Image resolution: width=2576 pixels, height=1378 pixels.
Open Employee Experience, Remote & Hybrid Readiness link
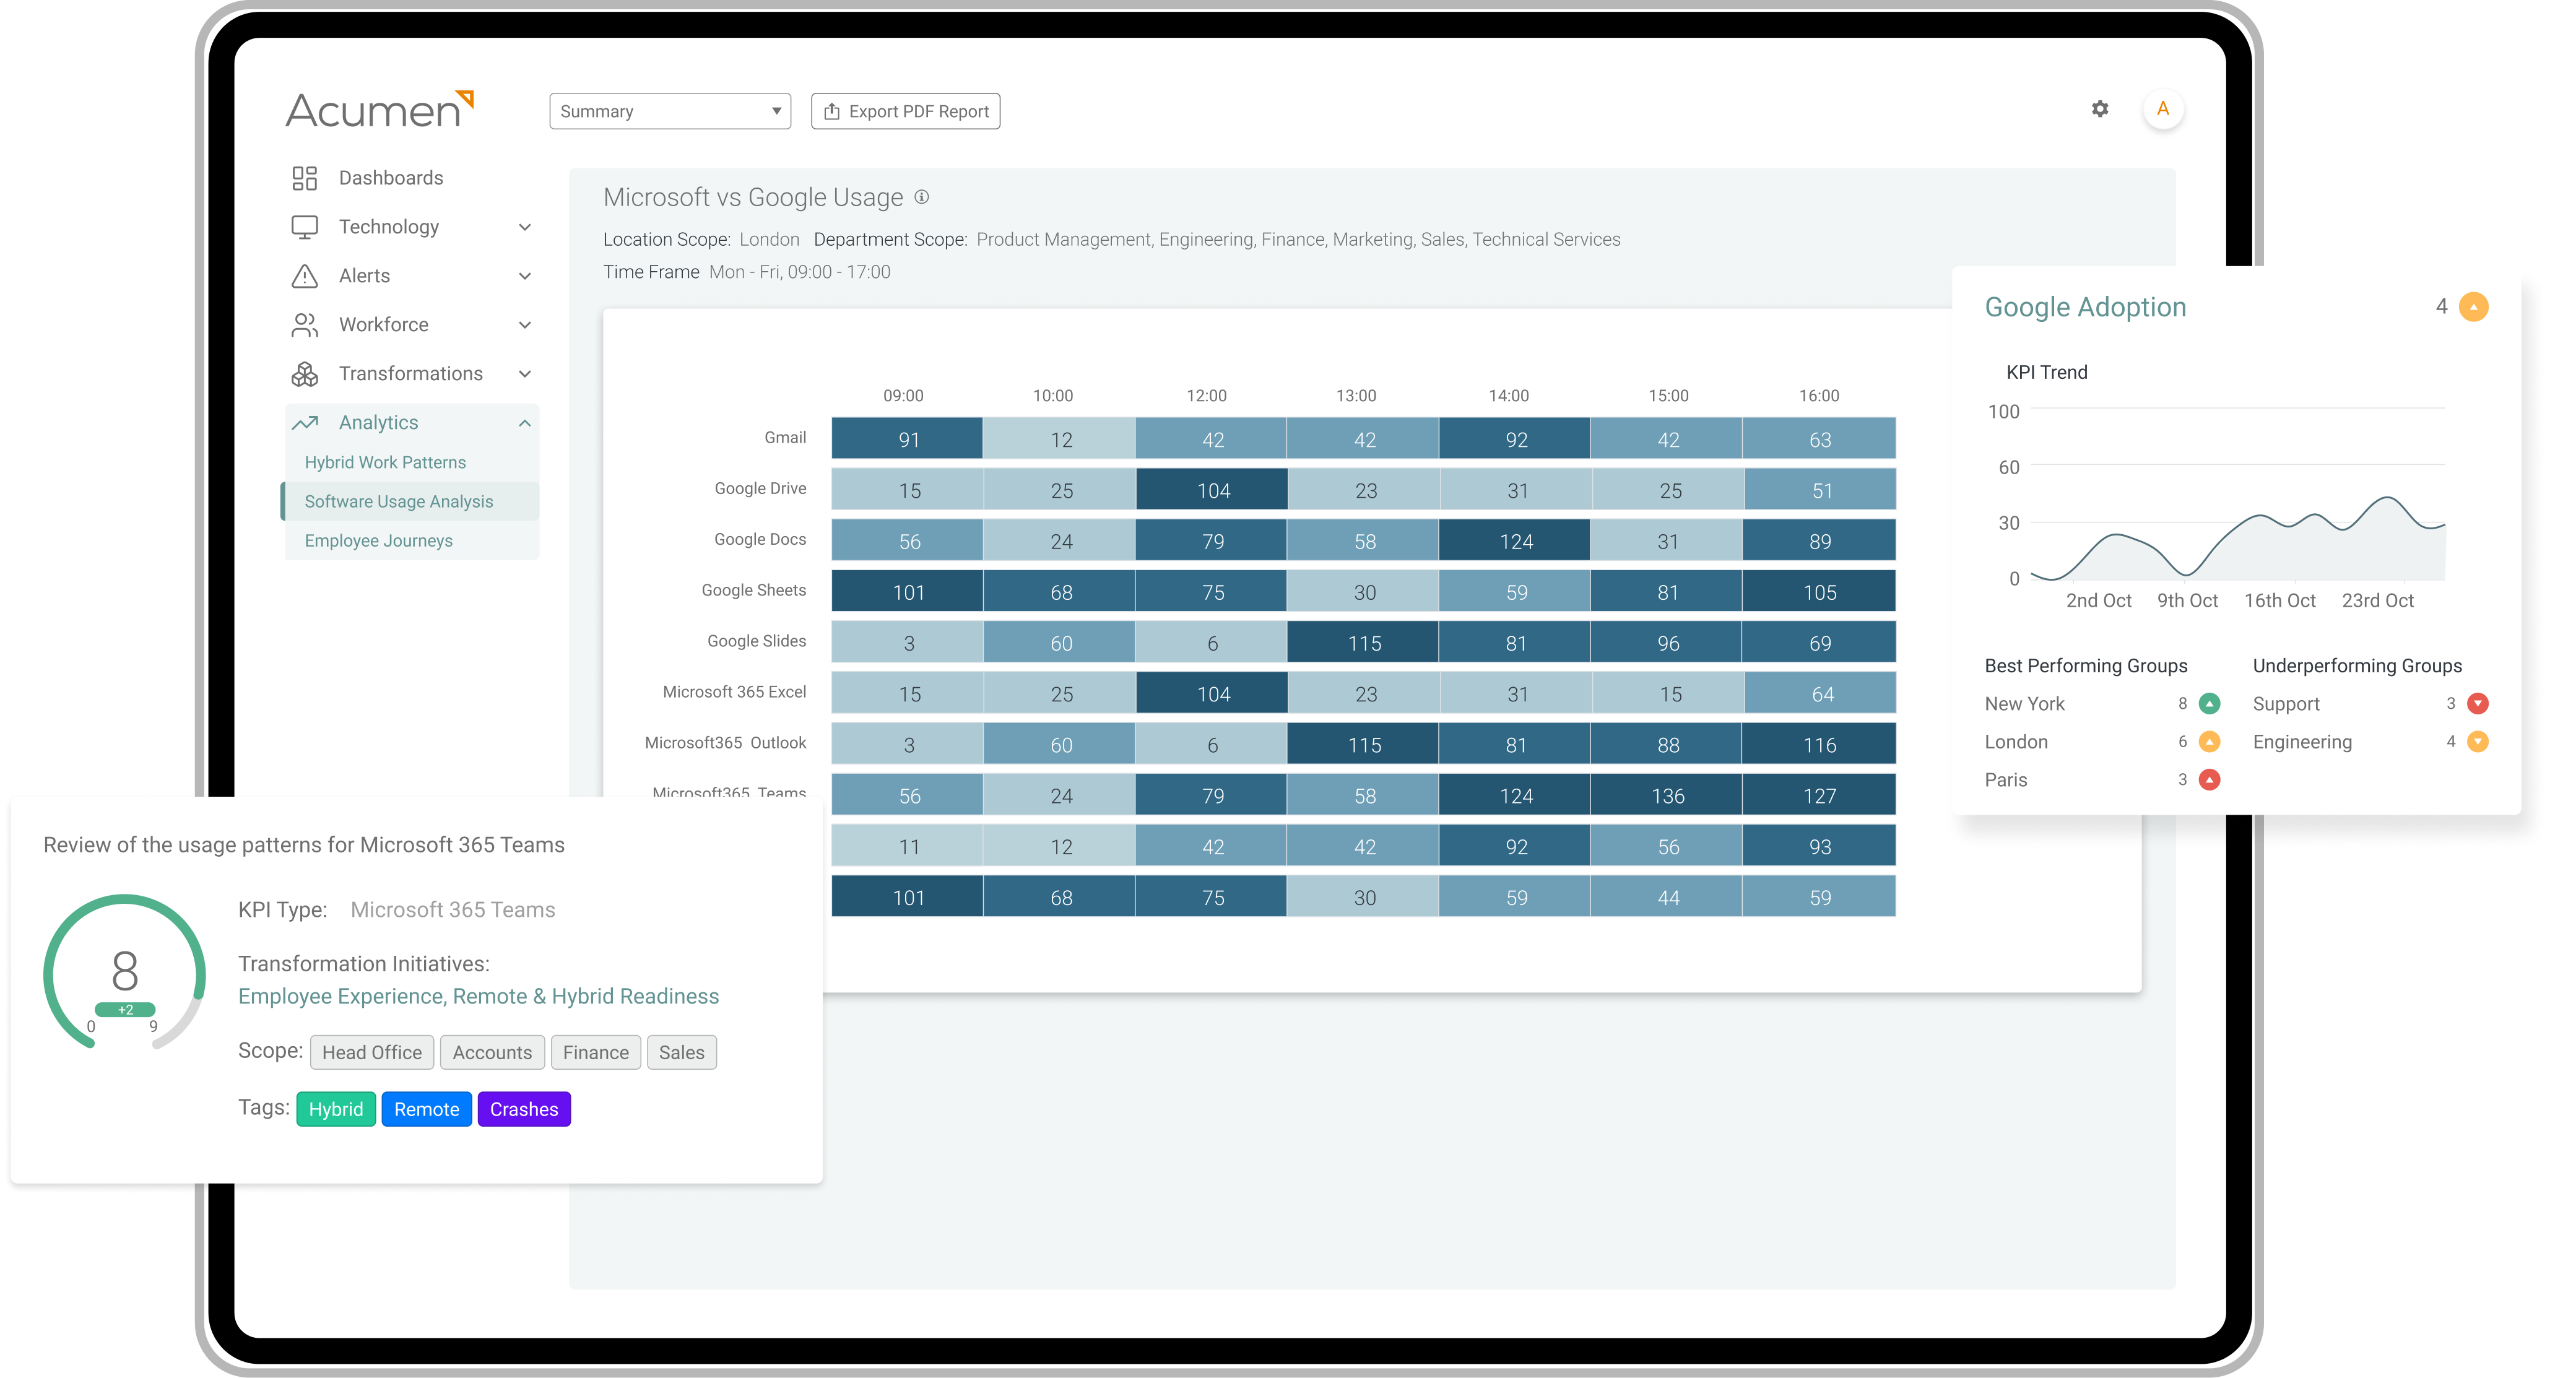pos(478,997)
